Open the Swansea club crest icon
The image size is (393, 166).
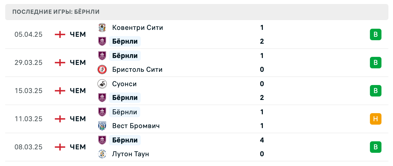102,84
